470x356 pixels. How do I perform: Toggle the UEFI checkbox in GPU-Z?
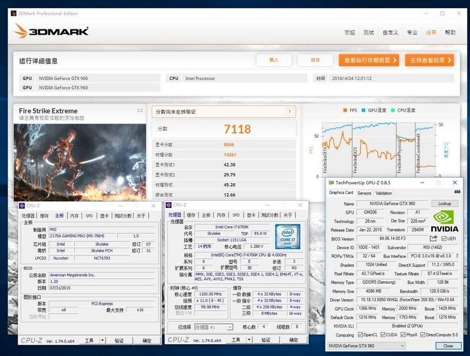[x=444, y=239]
